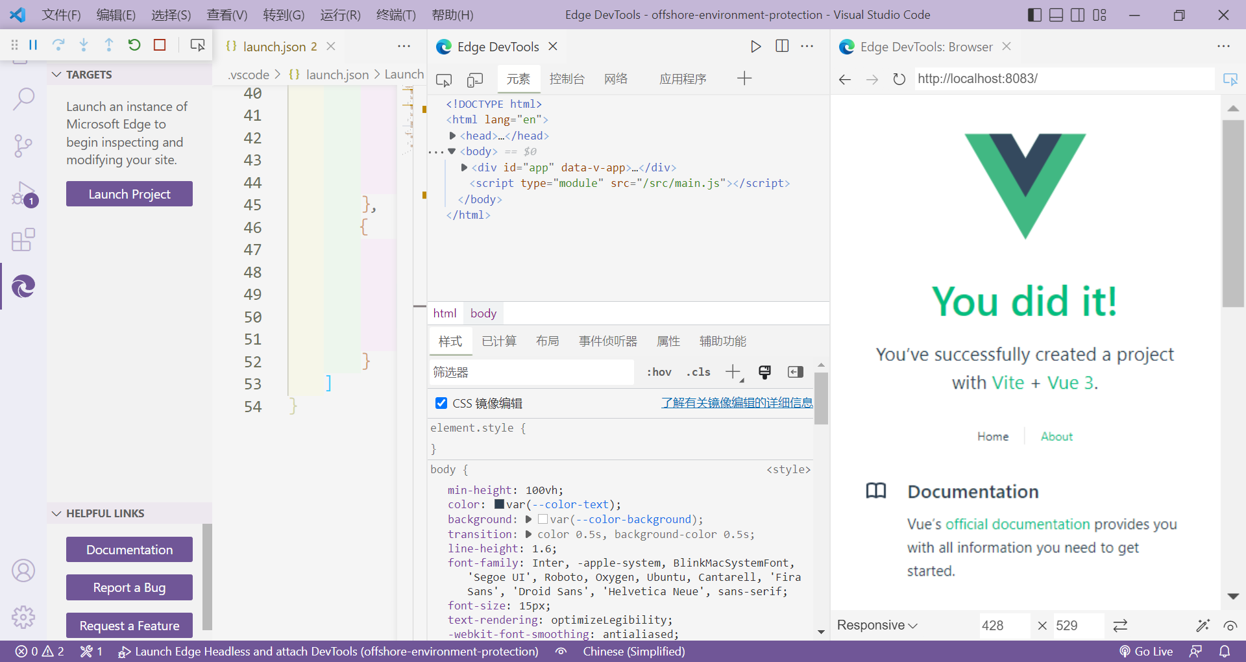Viewport: 1246px width, 662px height.
Task: Click the color-text color swatch
Action: (500, 504)
